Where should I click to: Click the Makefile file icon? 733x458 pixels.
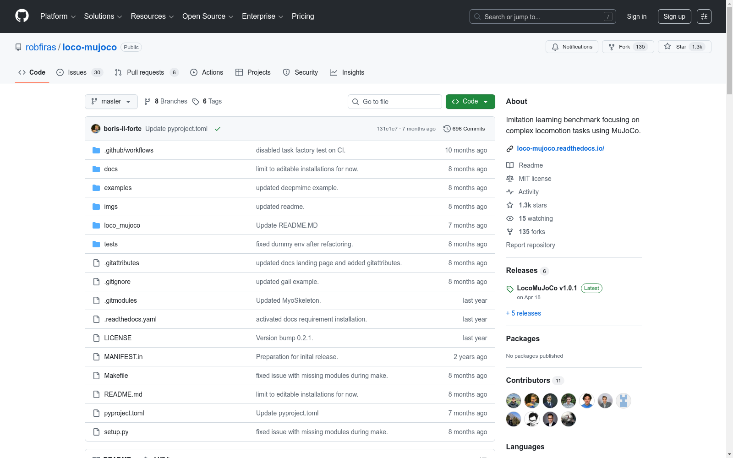point(96,376)
